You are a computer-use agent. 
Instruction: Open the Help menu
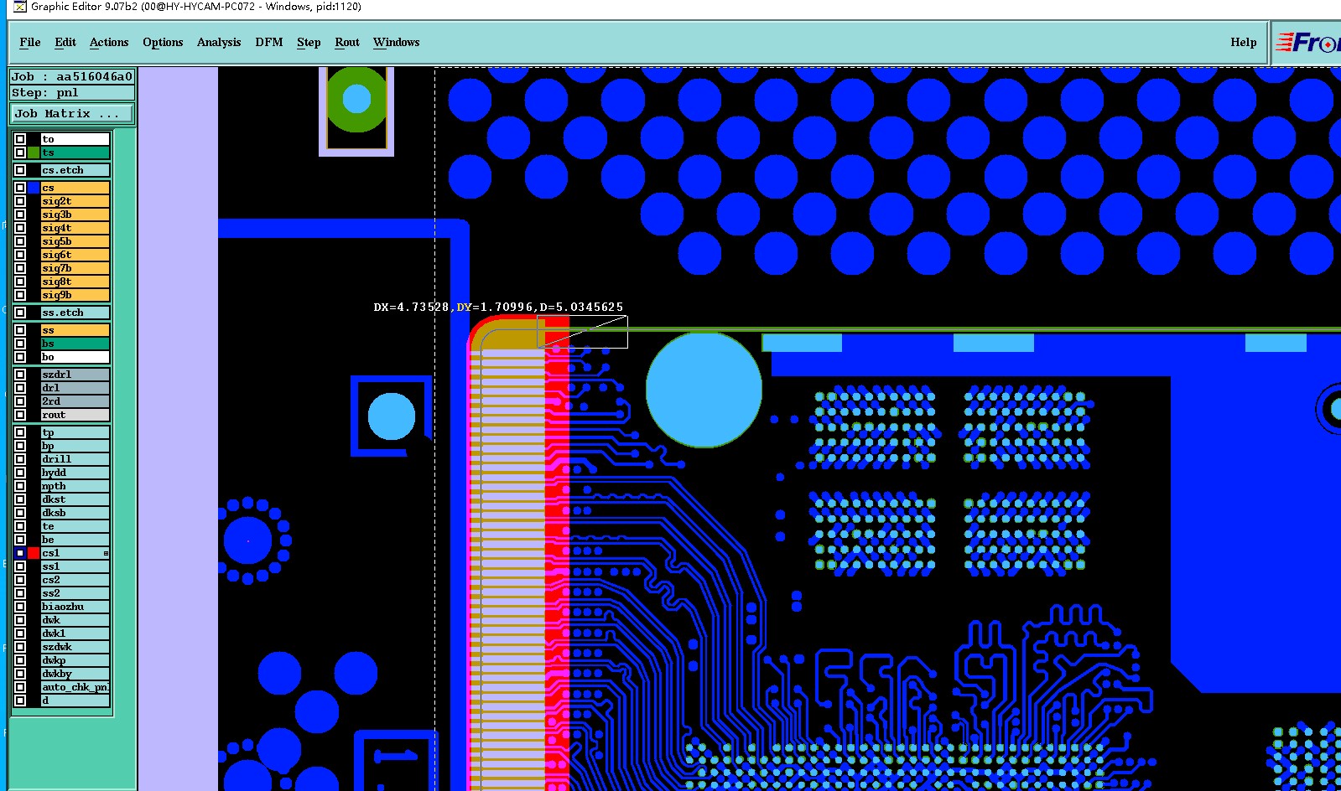(x=1244, y=42)
